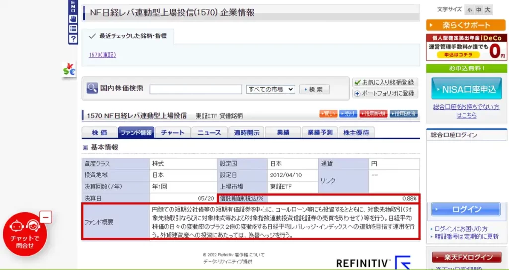
Task: Click the 検索 search button
Action: point(314,89)
